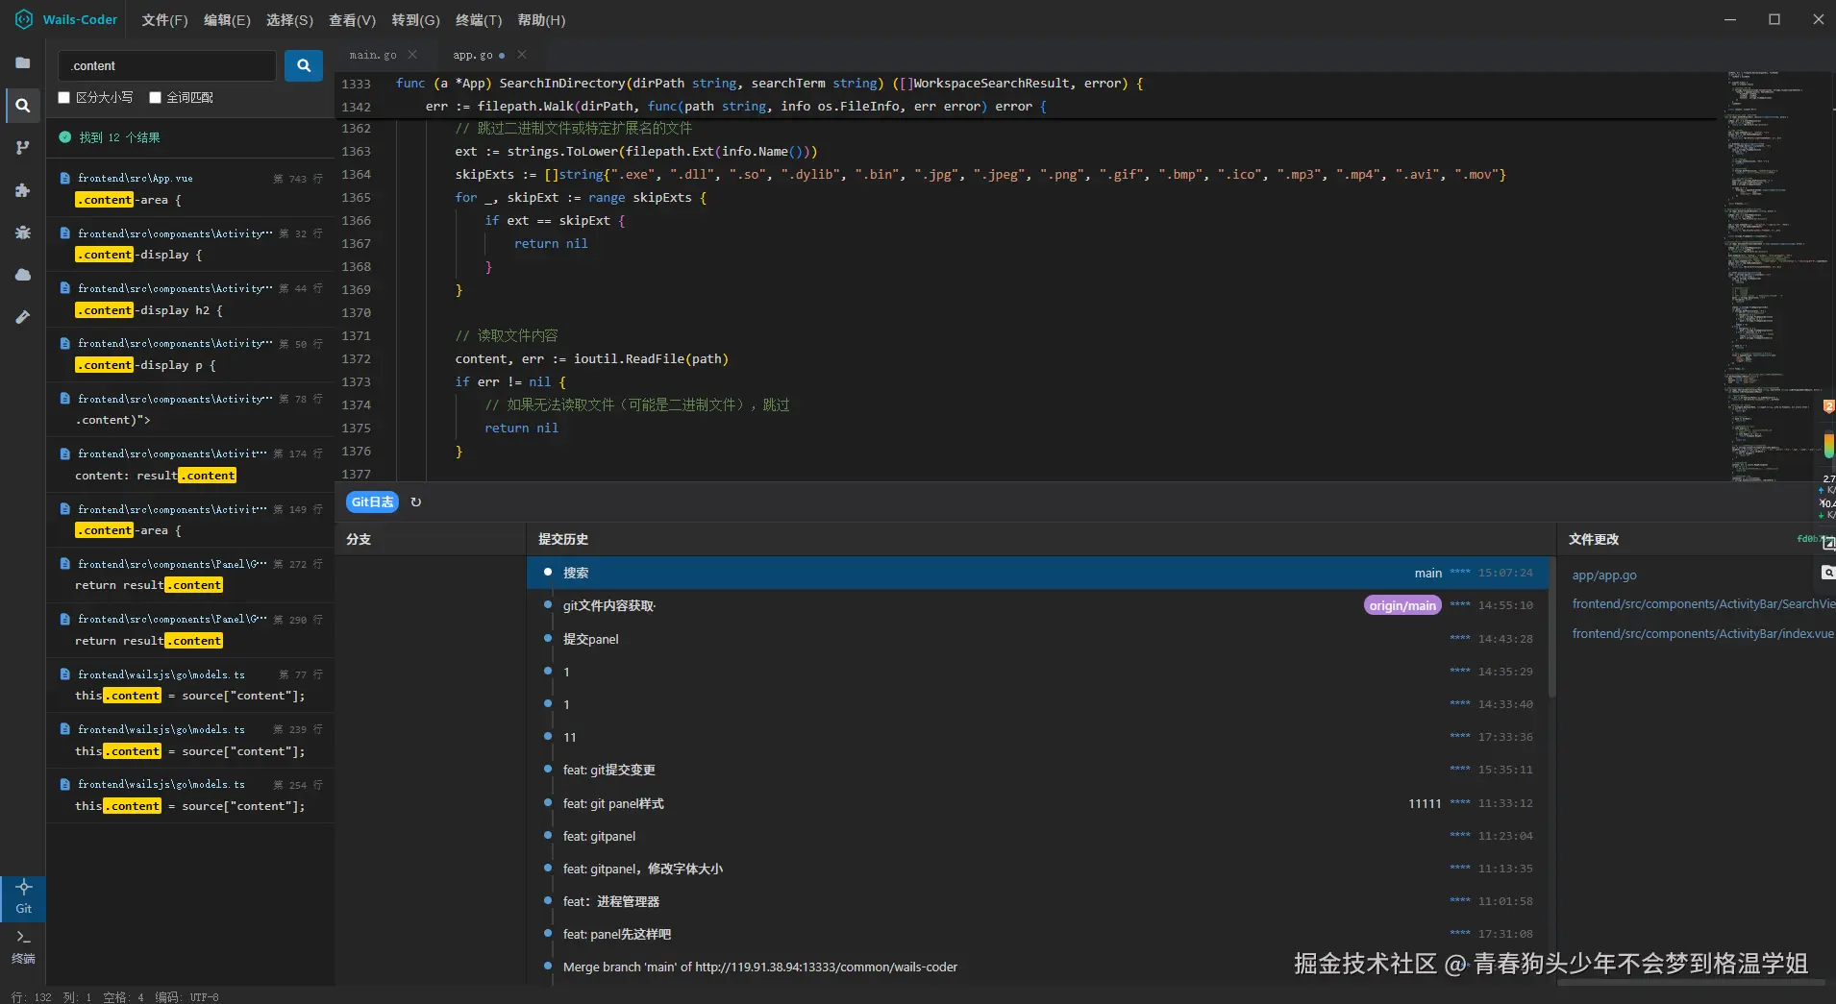Open the .content-display h2 search result
1836x1004 pixels.
click(190, 300)
